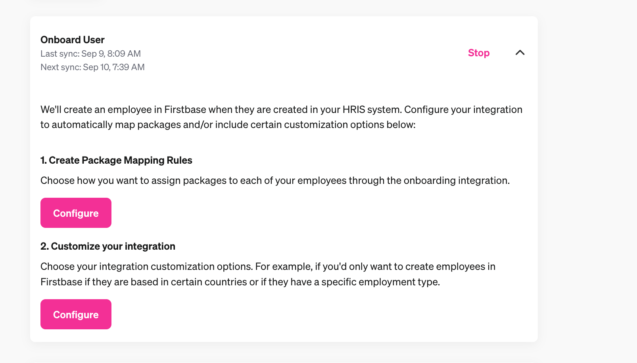Screen dimensions: 637x363
Task: Open Configure under Customize your integration
Action: pos(76,315)
